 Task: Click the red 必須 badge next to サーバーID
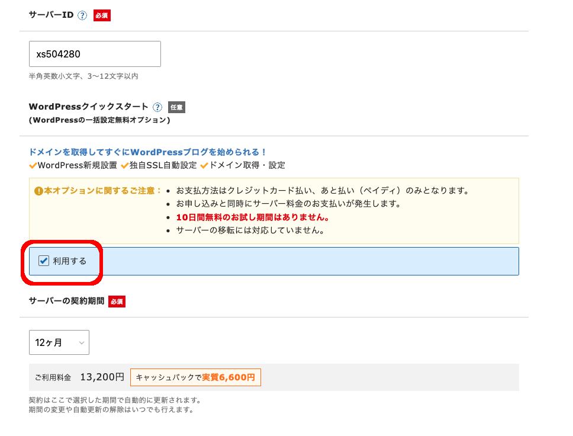[x=102, y=15]
